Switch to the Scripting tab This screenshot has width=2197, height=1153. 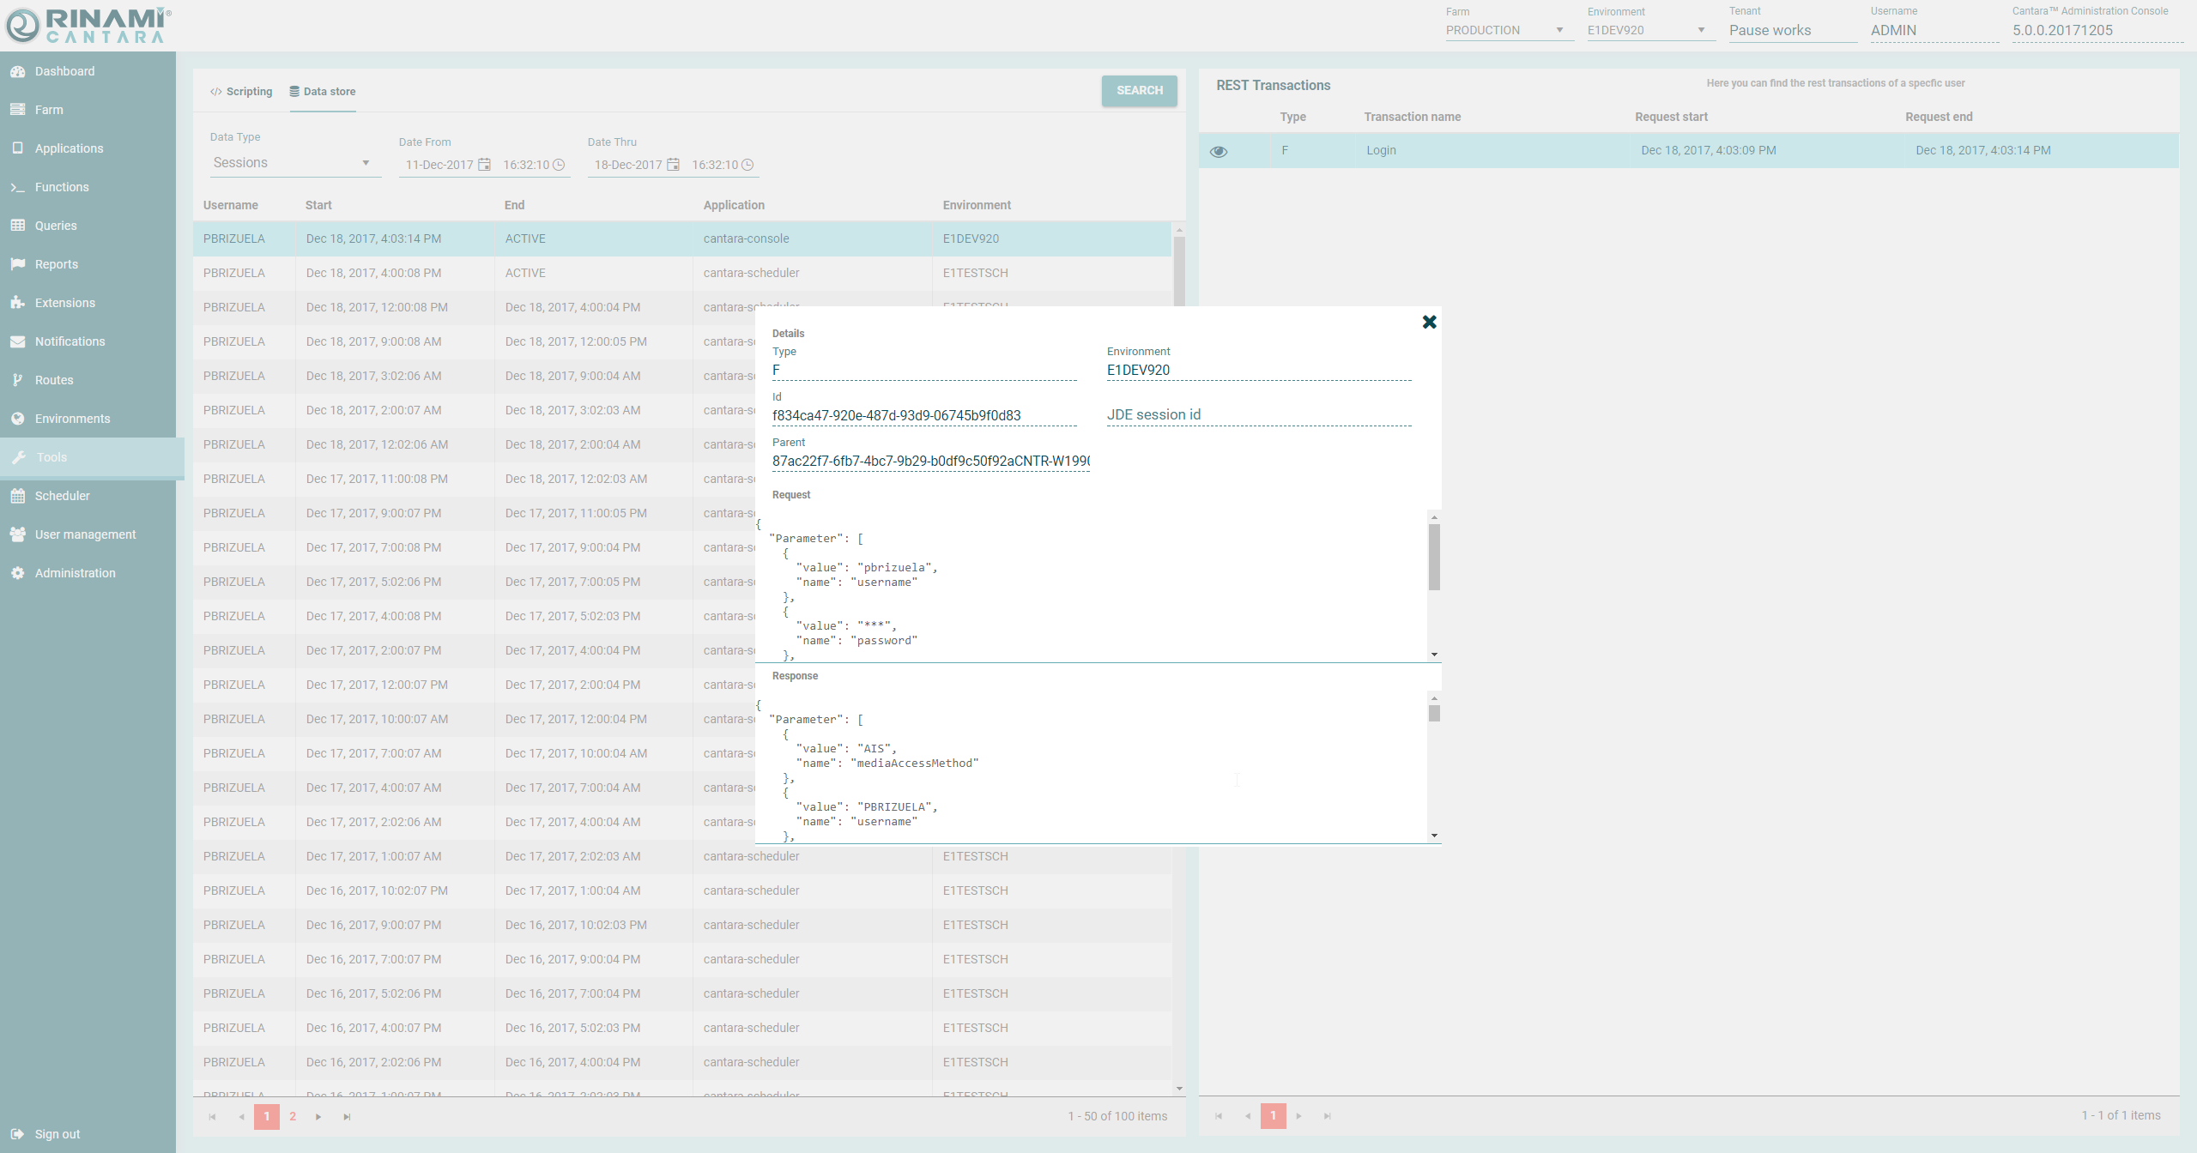click(241, 92)
